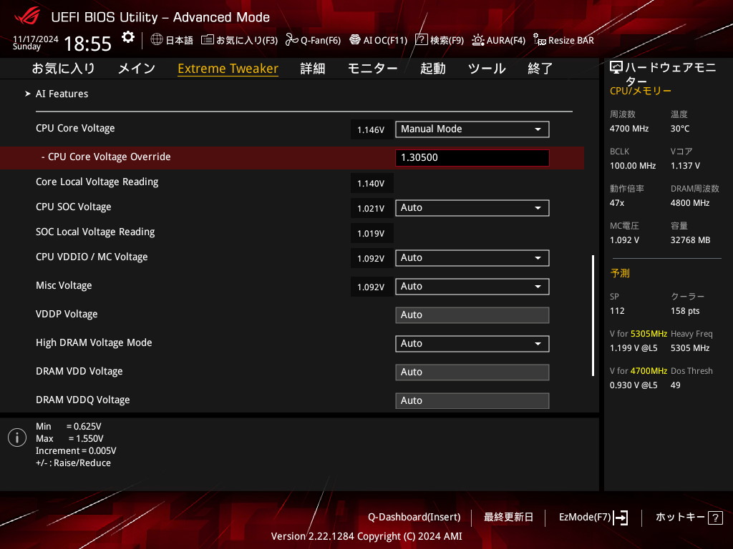Open Q-Dashboard(Insert) link
Image resolution: width=733 pixels, height=549 pixels.
pyautogui.click(x=414, y=518)
